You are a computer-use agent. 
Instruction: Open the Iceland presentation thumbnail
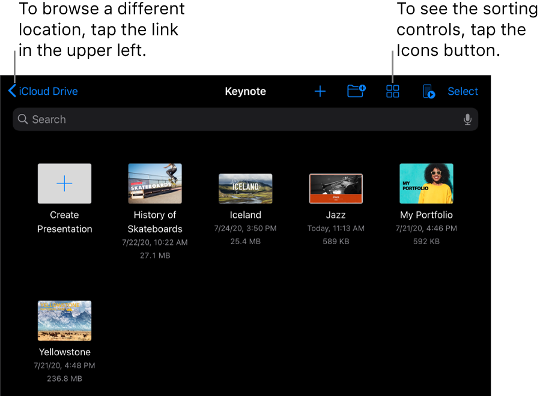click(245, 188)
